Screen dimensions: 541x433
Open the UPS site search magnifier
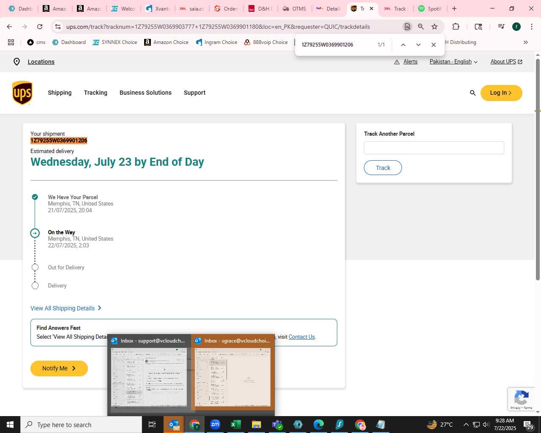473,93
